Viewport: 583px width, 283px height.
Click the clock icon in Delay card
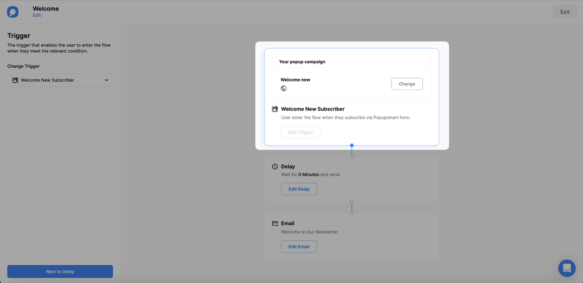click(275, 167)
